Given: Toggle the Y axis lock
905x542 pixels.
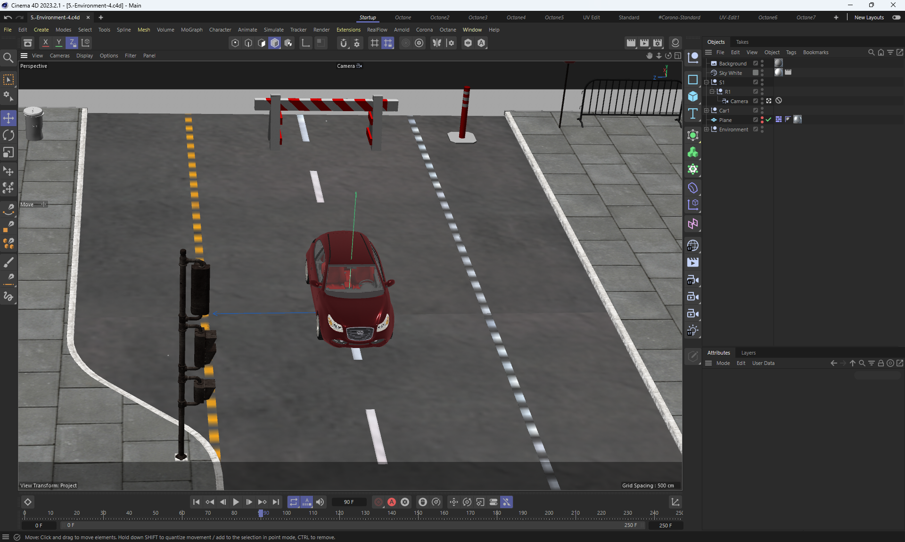Looking at the screenshot, I should [x=59, y=43].
